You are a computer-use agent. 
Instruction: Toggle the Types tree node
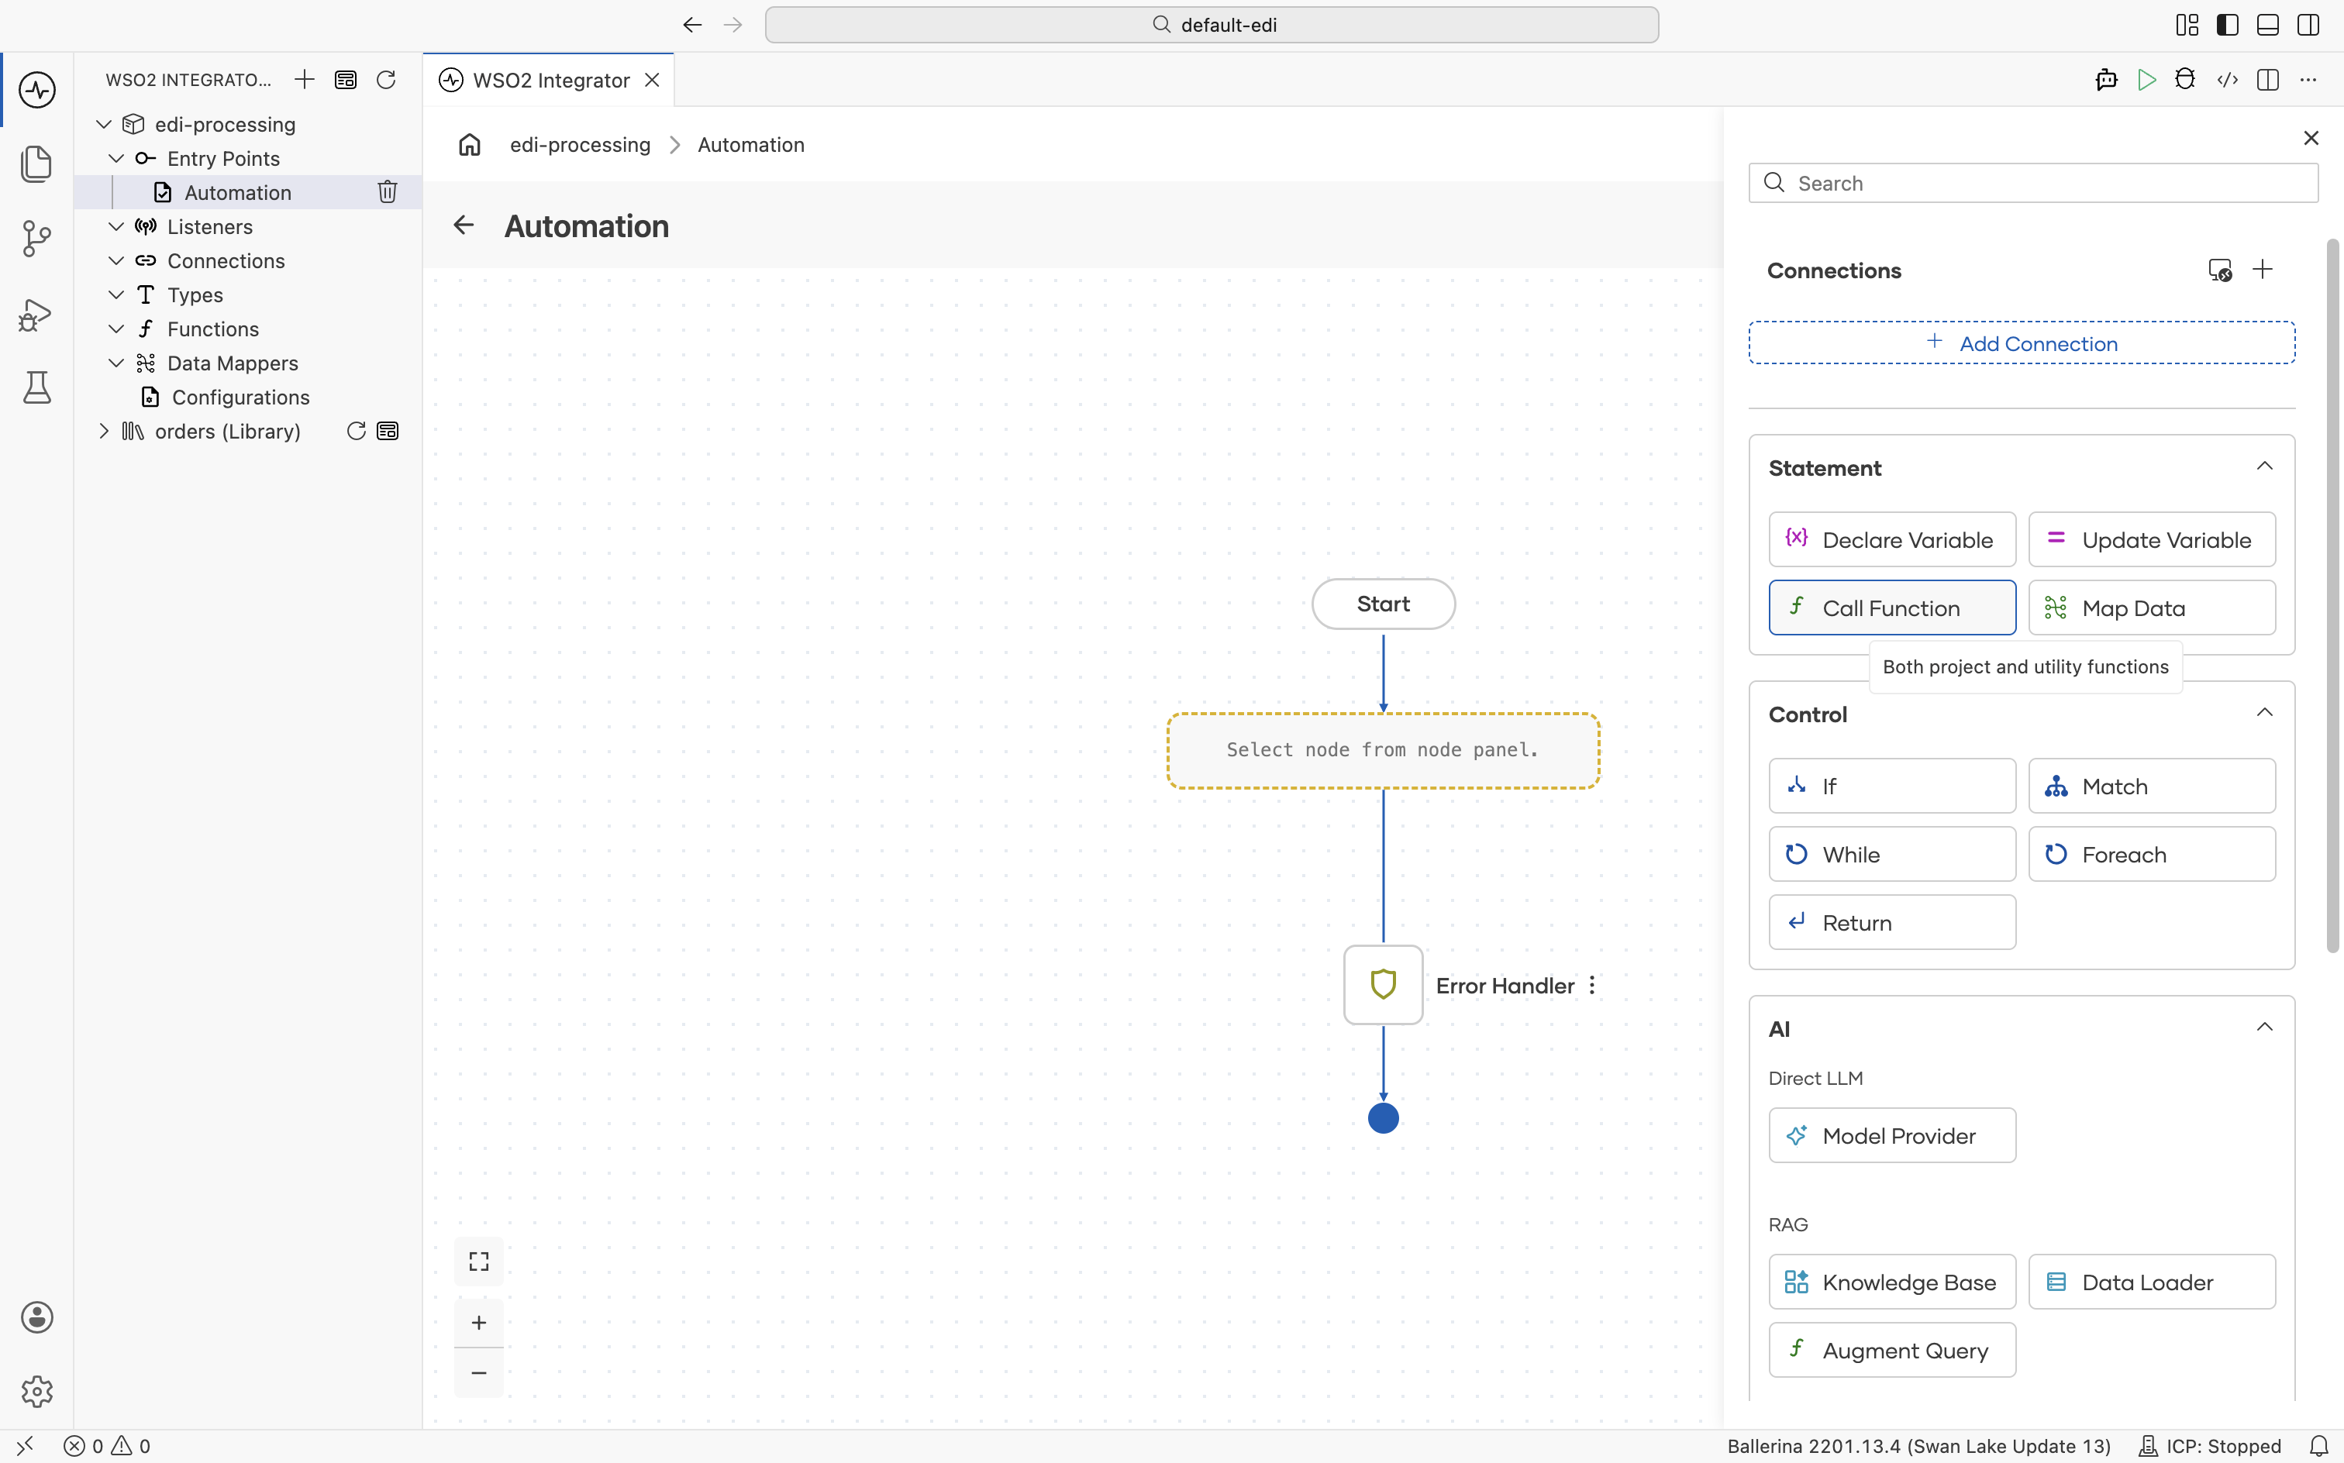coord(116,294)
